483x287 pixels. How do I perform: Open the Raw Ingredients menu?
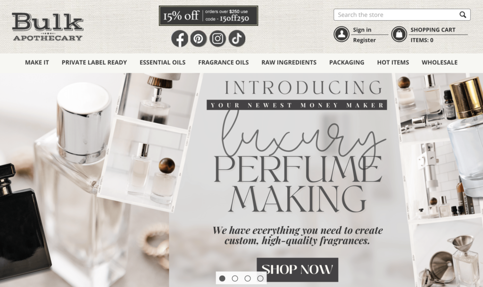[289, 63]
